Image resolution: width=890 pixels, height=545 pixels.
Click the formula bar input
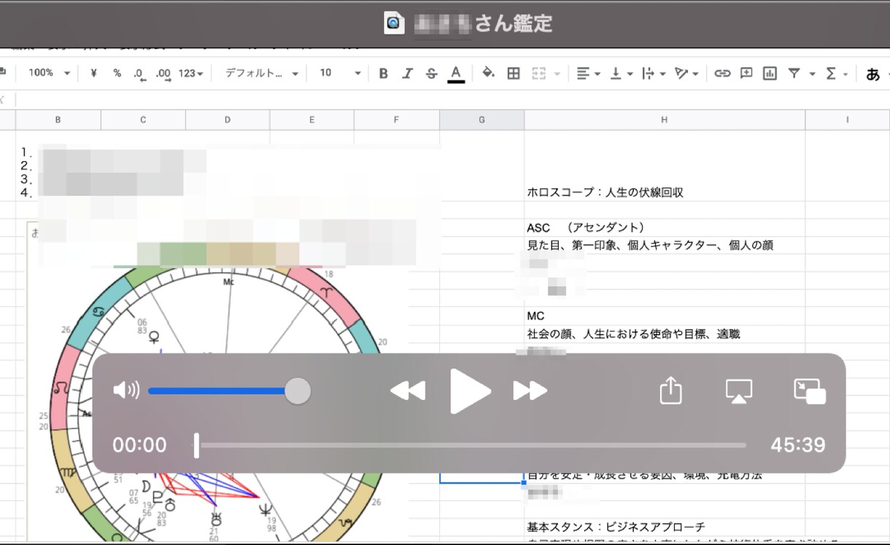(452, 98)
